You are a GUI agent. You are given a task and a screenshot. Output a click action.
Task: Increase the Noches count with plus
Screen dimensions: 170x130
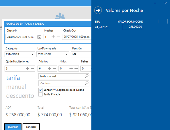click(x=53, y=37)
